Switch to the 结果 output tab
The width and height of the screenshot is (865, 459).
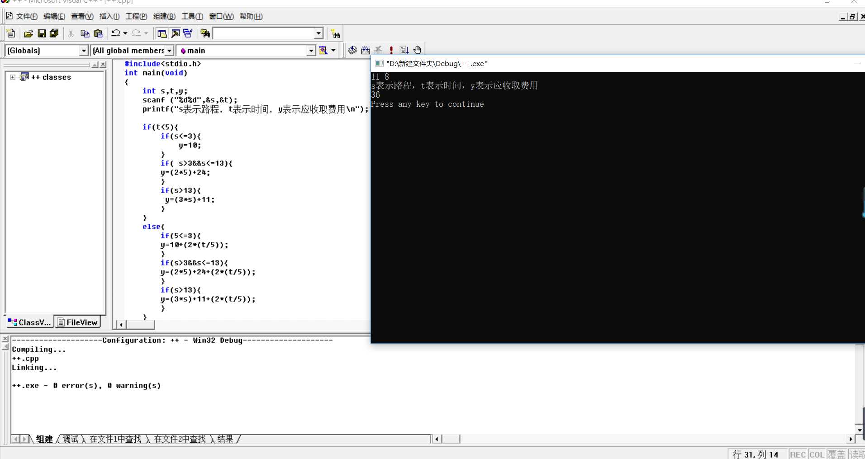tap(225, 439)
